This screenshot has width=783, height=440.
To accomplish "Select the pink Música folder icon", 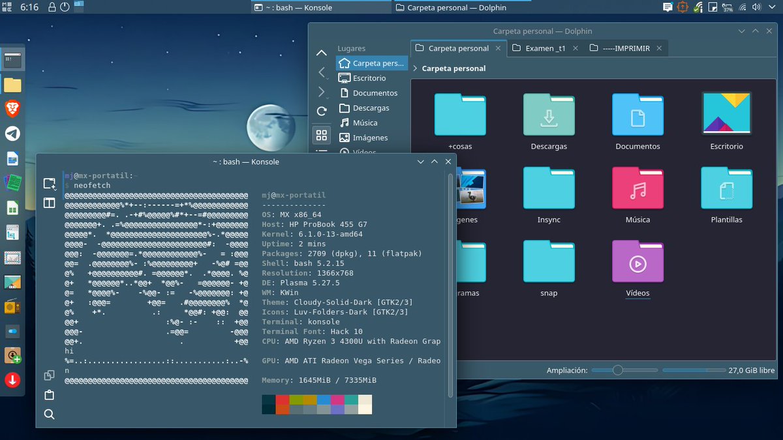I will 637,188.
